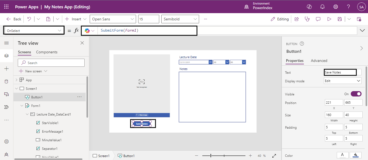Collapse the Form1 tree node
The image size is (368, 160).
tap(22, 106)
